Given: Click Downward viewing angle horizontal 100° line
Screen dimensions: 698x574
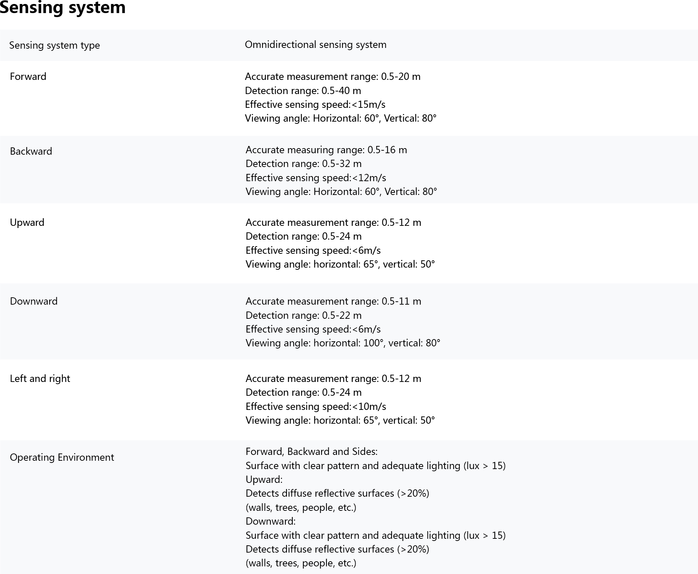Looking at the screenshot, I should click(x=343, y=343).
